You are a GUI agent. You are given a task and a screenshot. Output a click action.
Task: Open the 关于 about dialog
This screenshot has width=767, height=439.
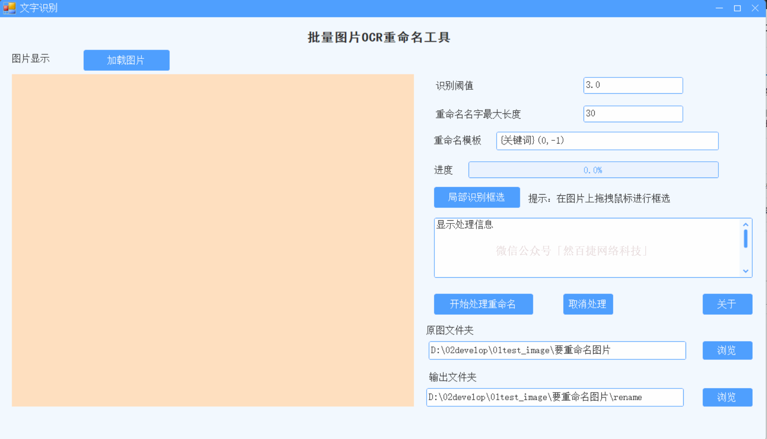727,304
